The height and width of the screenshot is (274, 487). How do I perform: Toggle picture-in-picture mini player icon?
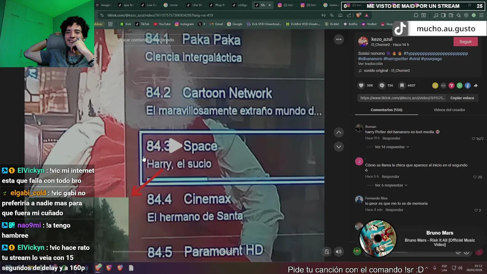(x=327, y=252)
